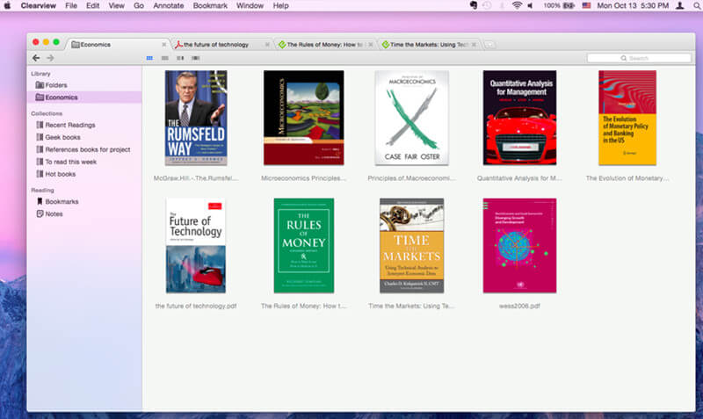Open Spotlight search magnifier
This screenshot has width=703, height=419.
pyautogui.click(x=698, y=5)
